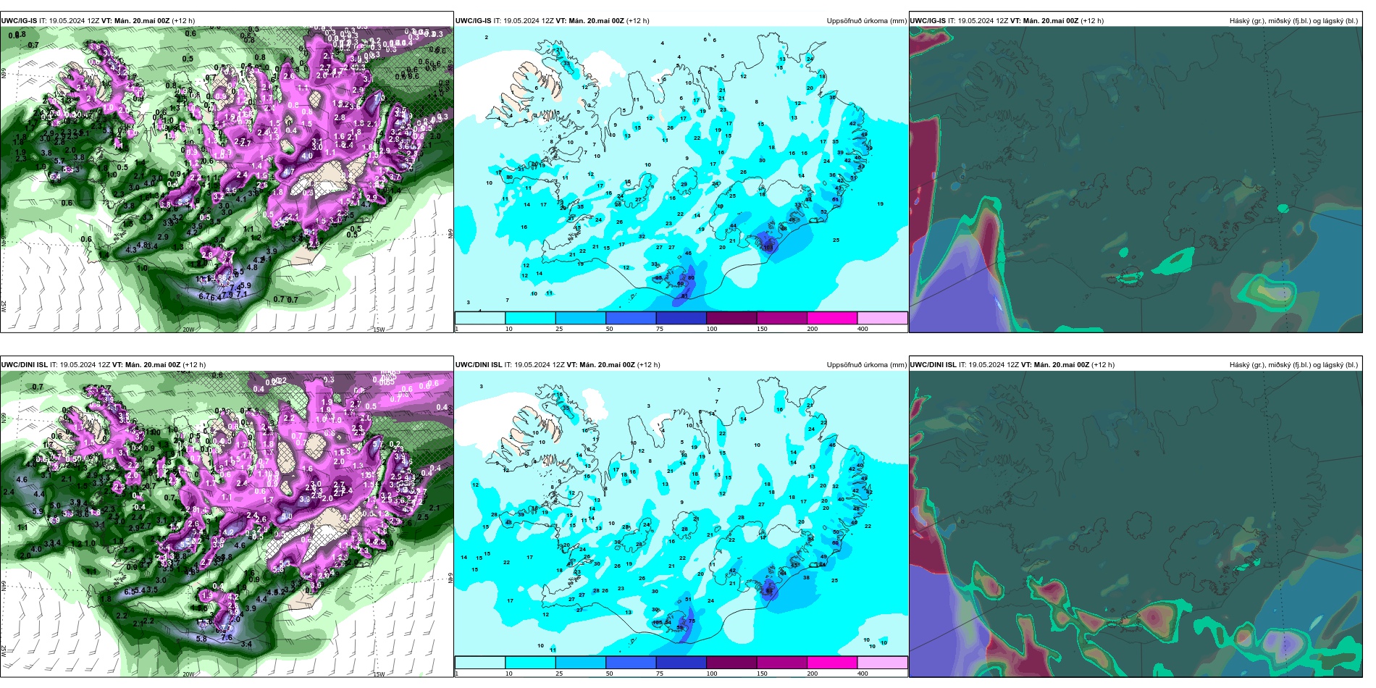Click 'Uppsöfnuð úrkoma (mm)' label on bottom precipitation panel
The width and height of the screenshot is (1376, 688).
866,365
